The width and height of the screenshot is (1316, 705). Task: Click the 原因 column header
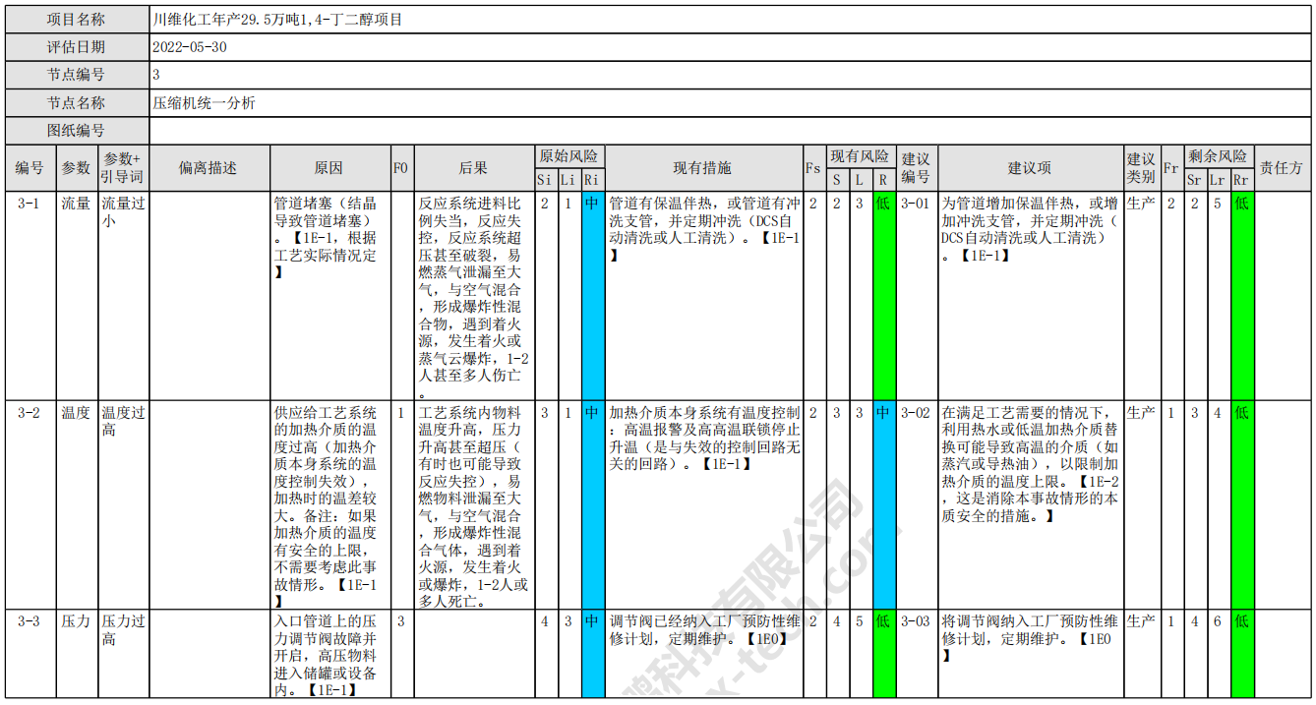point(329,168)
